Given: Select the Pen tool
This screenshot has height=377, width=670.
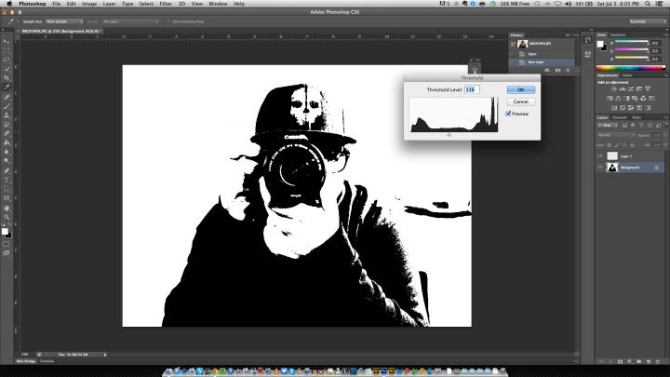Looking at the screenshot, I should (x=7, y=171).
